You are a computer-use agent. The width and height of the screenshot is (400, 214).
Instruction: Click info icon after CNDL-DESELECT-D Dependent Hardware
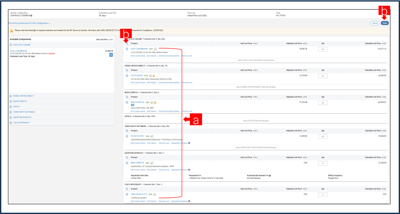(x=189, y=201)
